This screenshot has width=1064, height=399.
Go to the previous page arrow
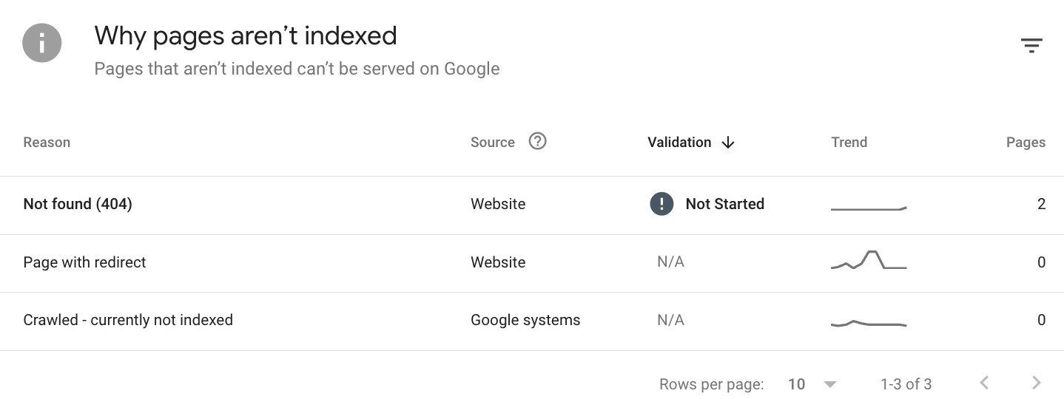point(984,383)
